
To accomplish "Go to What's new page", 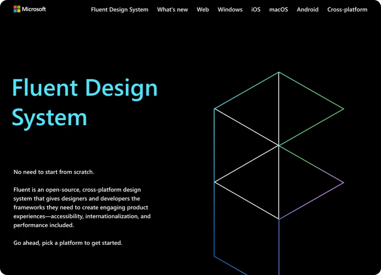I will pos(172,9).
